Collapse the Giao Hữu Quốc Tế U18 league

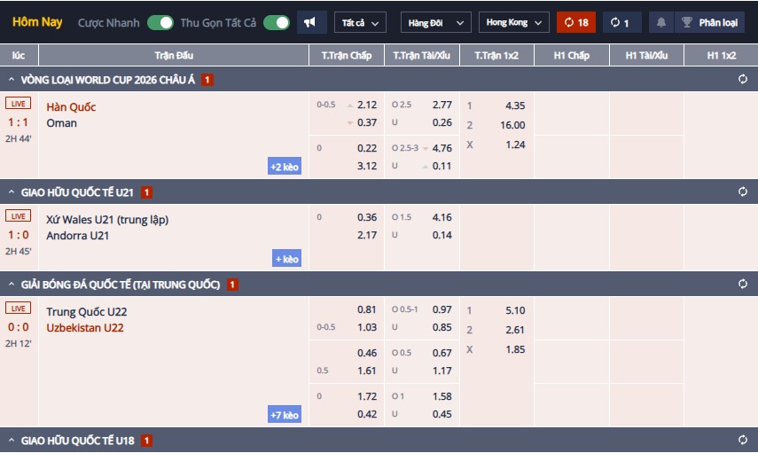click(12, 440)
